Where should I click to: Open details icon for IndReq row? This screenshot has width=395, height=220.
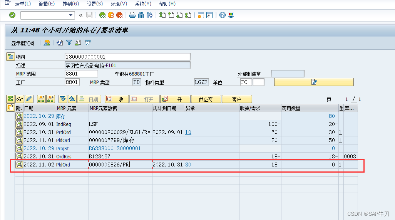point(19,124)
